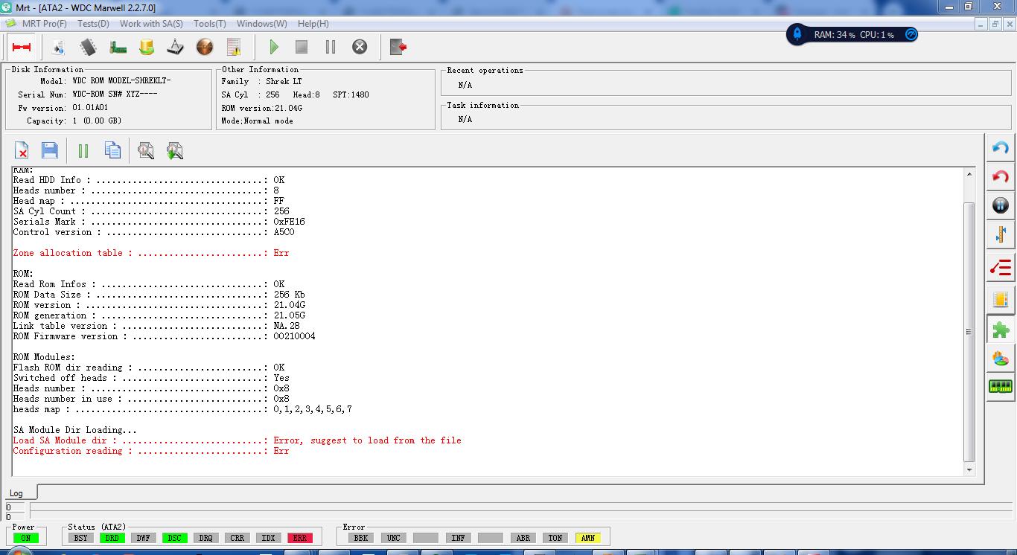
Task: Click the green puzzle piece sidebar icon
Action: [1001, 330]
